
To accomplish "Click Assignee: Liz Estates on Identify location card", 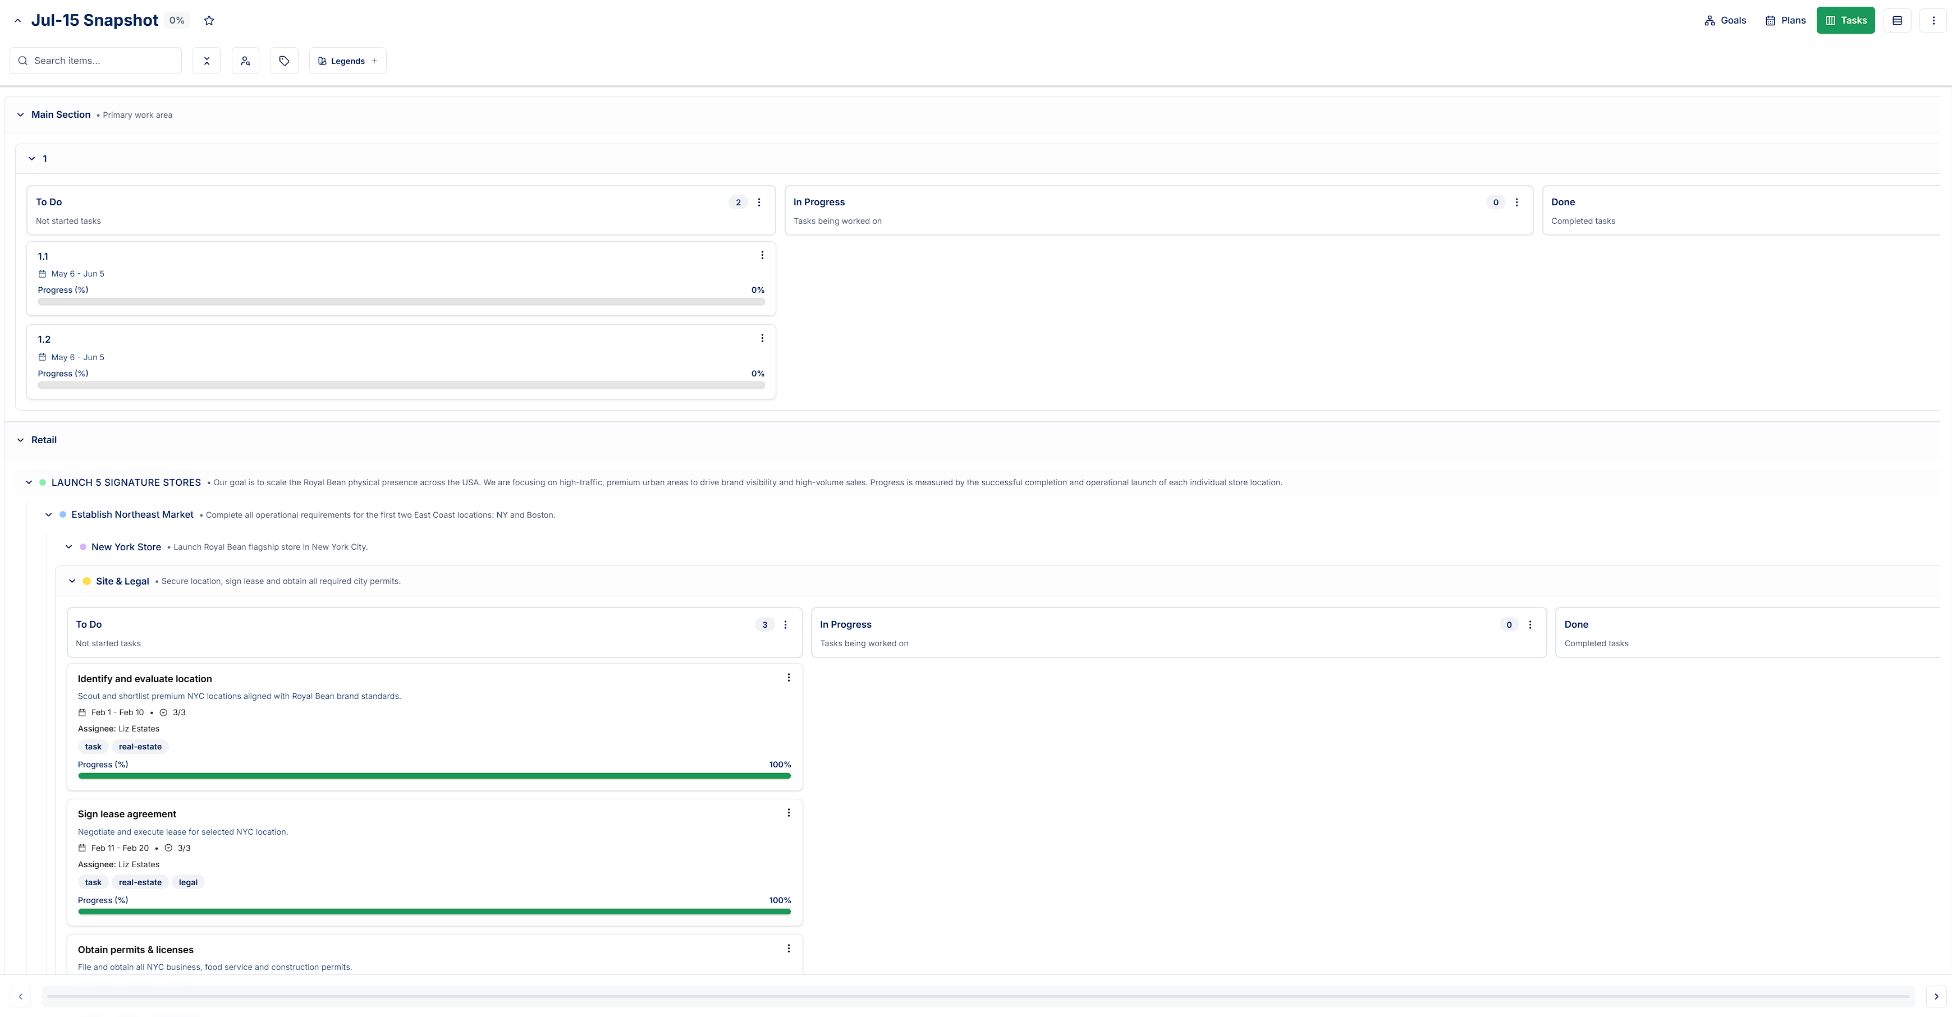I will 118,729.
